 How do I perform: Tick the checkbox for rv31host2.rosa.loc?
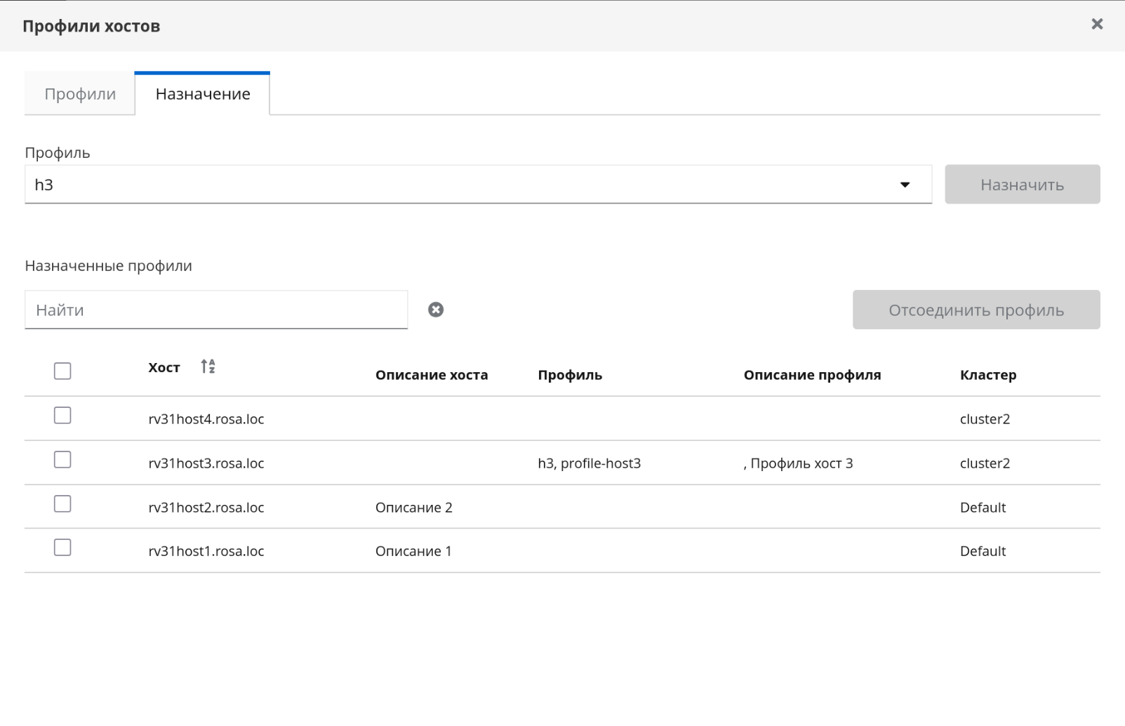pyautogui.click(x=62, y=504)
